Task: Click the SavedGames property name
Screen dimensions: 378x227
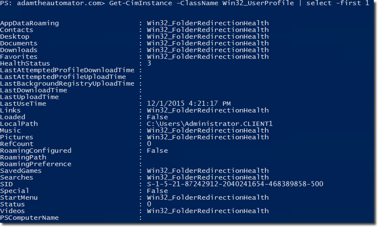Action: click(21, 171)
